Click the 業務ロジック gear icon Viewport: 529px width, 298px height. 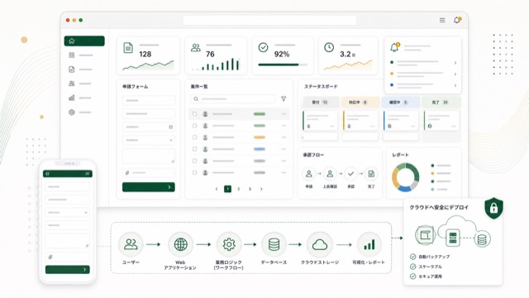(x=229, y=244)
